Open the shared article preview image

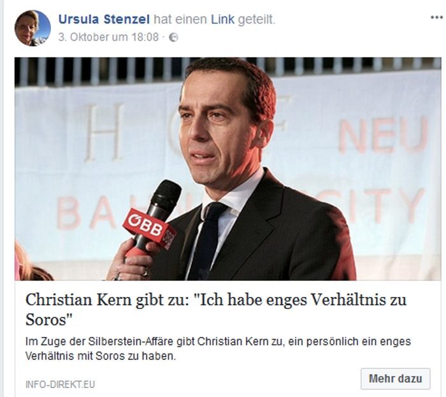[x=228, y=169]
